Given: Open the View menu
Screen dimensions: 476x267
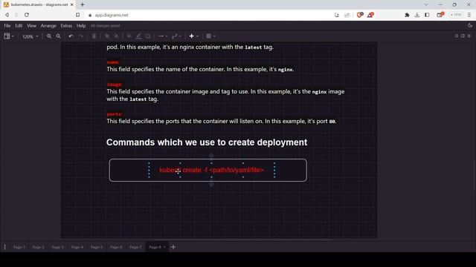Looking at the screenshot, I should [x=31, y=26].
